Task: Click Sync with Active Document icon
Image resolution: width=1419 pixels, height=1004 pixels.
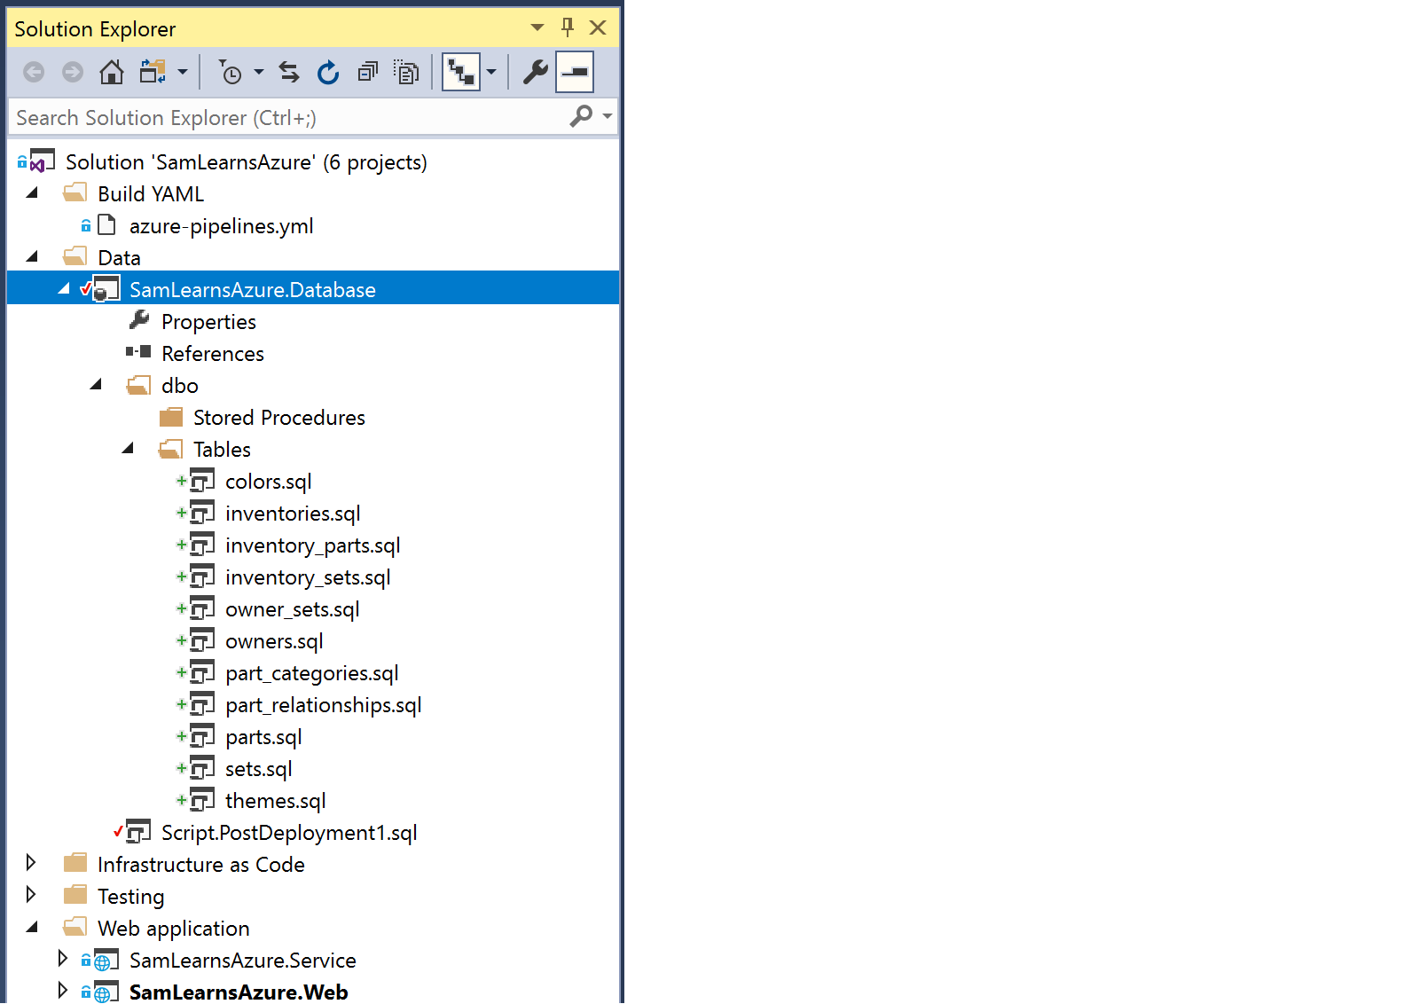Action: 289,72
